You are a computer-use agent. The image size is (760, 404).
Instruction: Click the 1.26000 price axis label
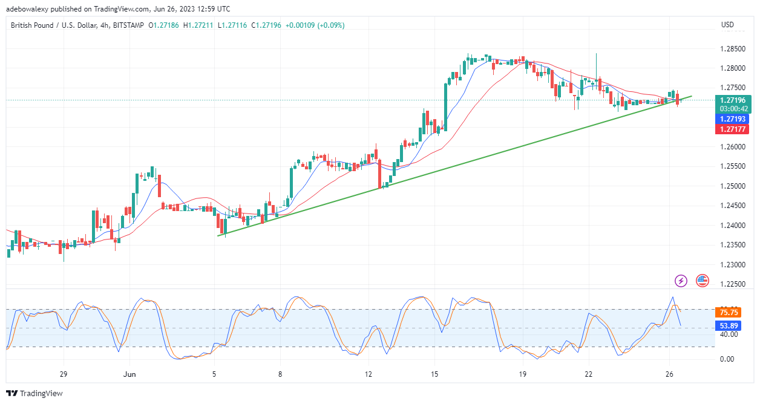[734, 147]
